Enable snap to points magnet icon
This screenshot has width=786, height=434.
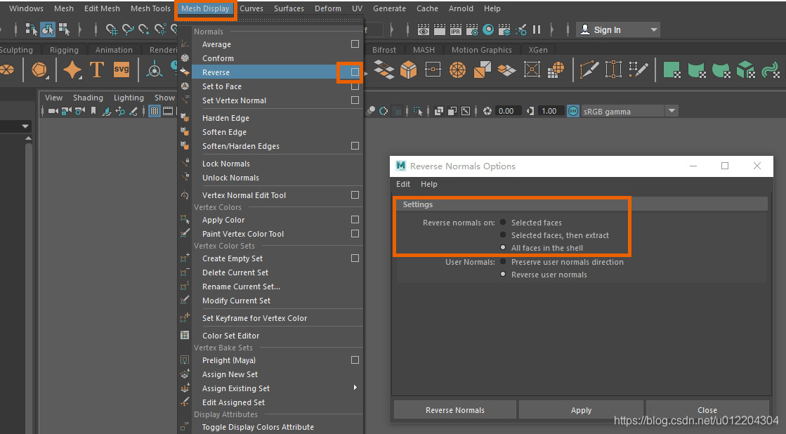[x=144, y=30]
